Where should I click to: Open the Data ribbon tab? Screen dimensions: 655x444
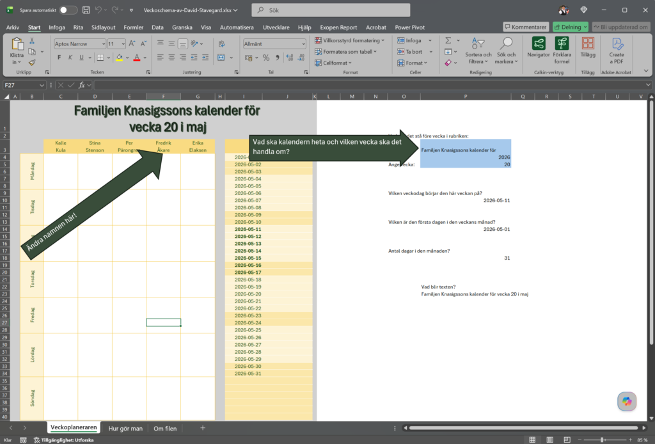(157, 27)
